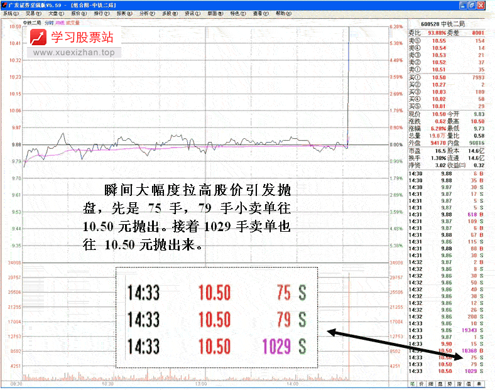Click the app icon in title bar

[4, 4]
